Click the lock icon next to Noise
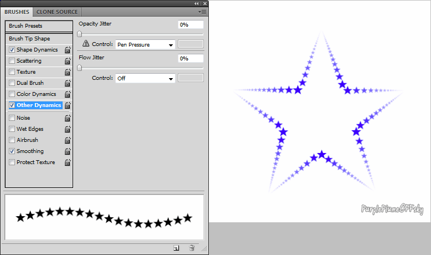The image size is (431, 255). (68, 118)
